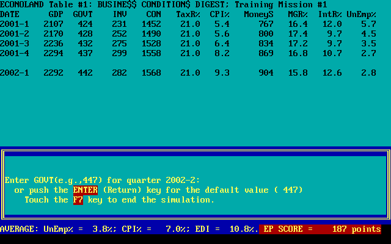391x244 pixels.
Task: Click MGR% value 17.4
Action: 298,34
